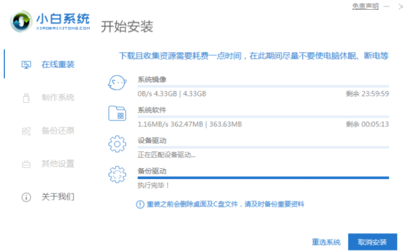The width and height of the screenshot is (403, 251).
Task: Open the 关于我们 sidebar item
Action: 58,197
